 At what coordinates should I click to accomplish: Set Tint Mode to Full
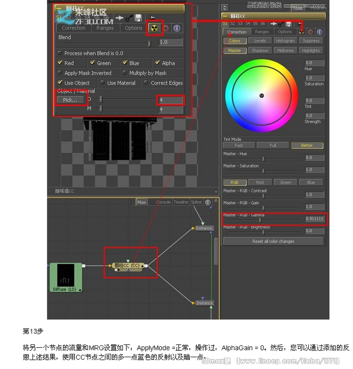coord(273,146)
